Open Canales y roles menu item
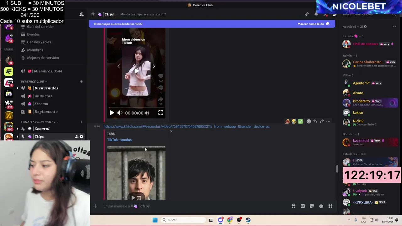Viewport: 402px width, 226px height. pos(52,42)
